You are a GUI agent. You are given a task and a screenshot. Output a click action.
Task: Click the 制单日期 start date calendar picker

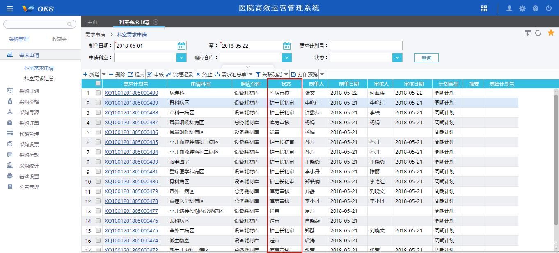(x=181, y=46)
